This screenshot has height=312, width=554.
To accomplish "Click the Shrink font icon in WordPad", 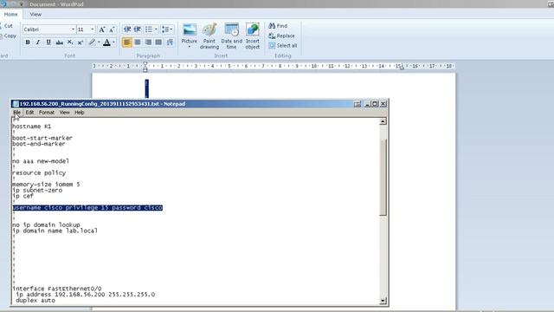I will [x=112, y=29].
